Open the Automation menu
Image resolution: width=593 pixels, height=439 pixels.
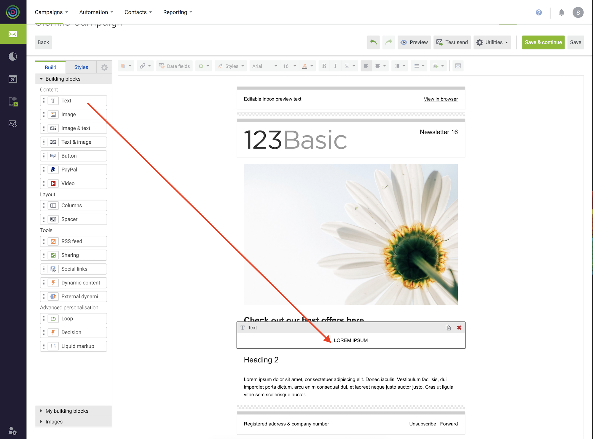pyautogui.click(x=96, y=12)
